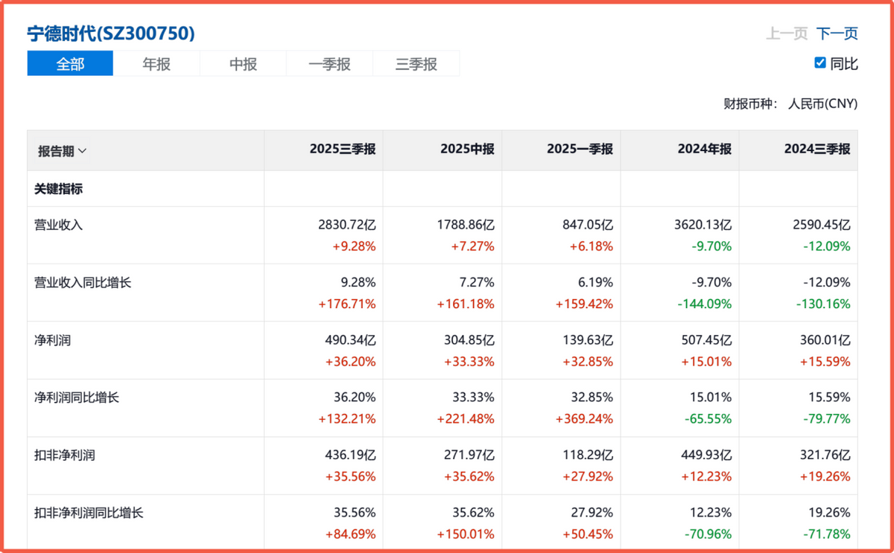Switch to the 年报 tab

[156, 64]
